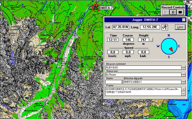
Task: Click the Height field showing 747
Action: click(143, 40)
